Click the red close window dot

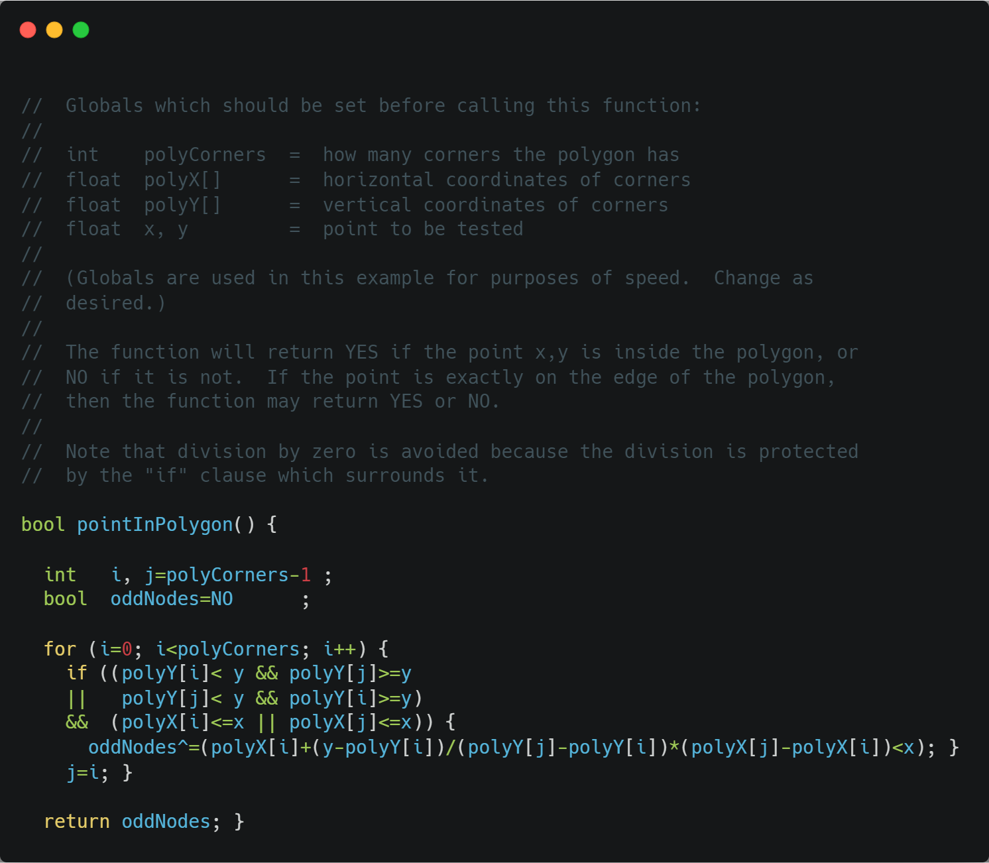(x=28, y=30)
